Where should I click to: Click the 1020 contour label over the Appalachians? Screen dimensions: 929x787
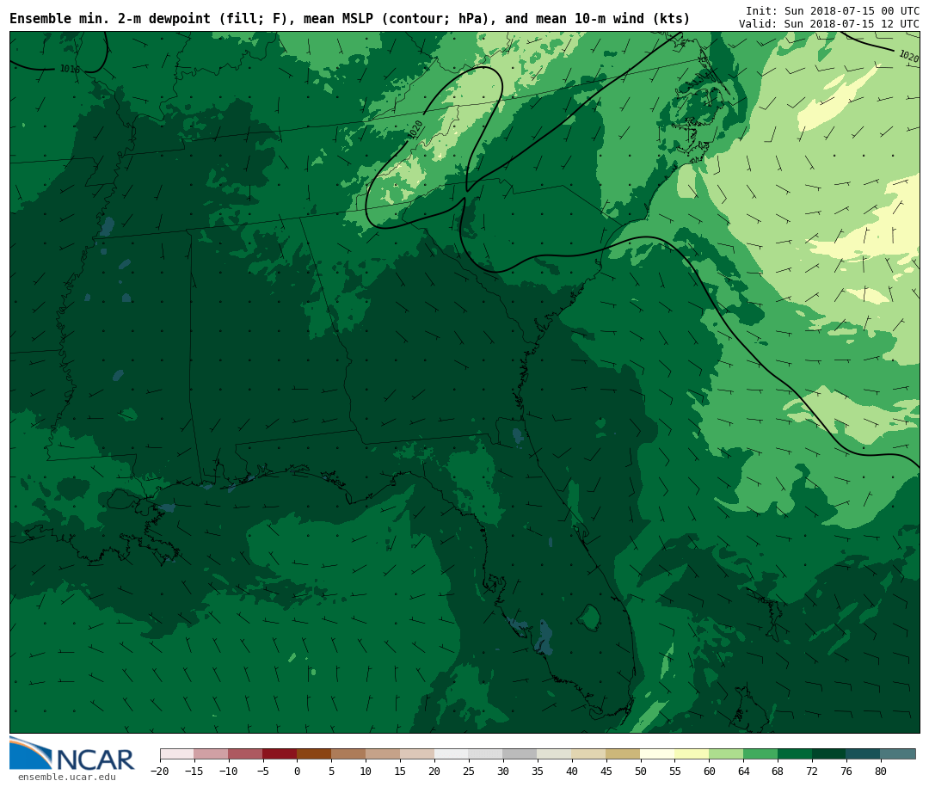coord(416,130)
